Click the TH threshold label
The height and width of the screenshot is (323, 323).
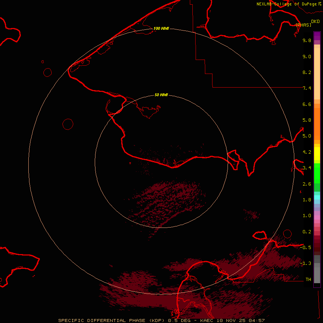click(308, 280)
